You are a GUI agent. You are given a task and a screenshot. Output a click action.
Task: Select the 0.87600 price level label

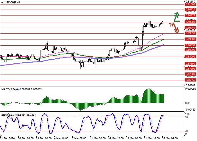point(191,64)
